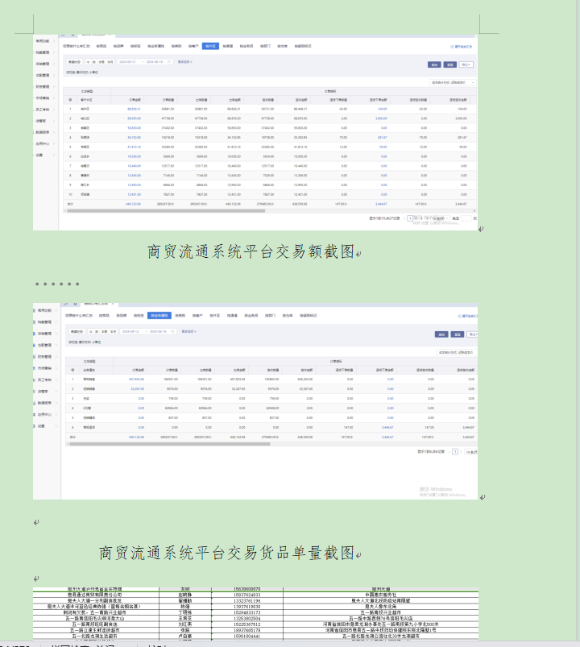Click the blue 重置 button in the first screenshot

point(450,64)
